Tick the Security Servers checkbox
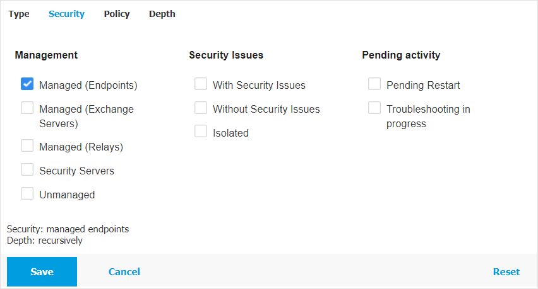 point(27,170)
